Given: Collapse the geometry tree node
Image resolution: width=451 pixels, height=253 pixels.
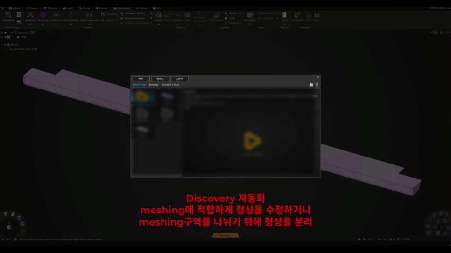Looking at the screenshot, I should pos(12,33).
